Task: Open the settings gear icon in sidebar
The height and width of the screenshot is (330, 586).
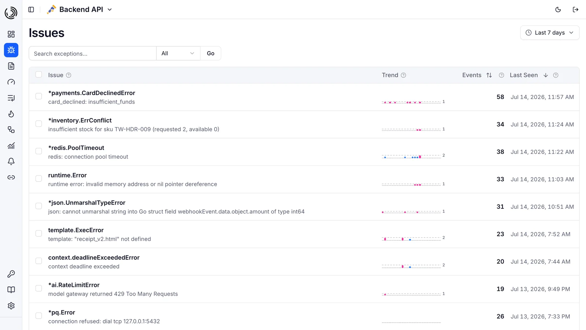Action: pyautogui.click(x=11, y=306)
